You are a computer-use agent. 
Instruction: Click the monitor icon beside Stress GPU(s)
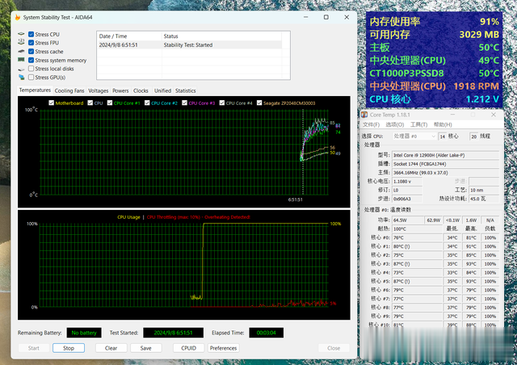(x=21, y=78)
